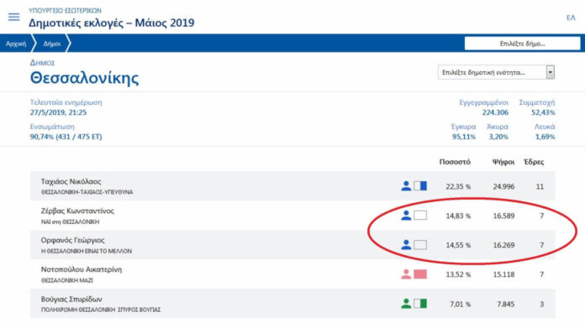Image resolution: width=585 pixels, height=323 pixels.
Task: Click the Τελευταία ενημέρωση label
Action: coord(66,102)
